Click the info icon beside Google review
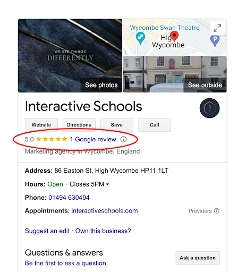 123,139
